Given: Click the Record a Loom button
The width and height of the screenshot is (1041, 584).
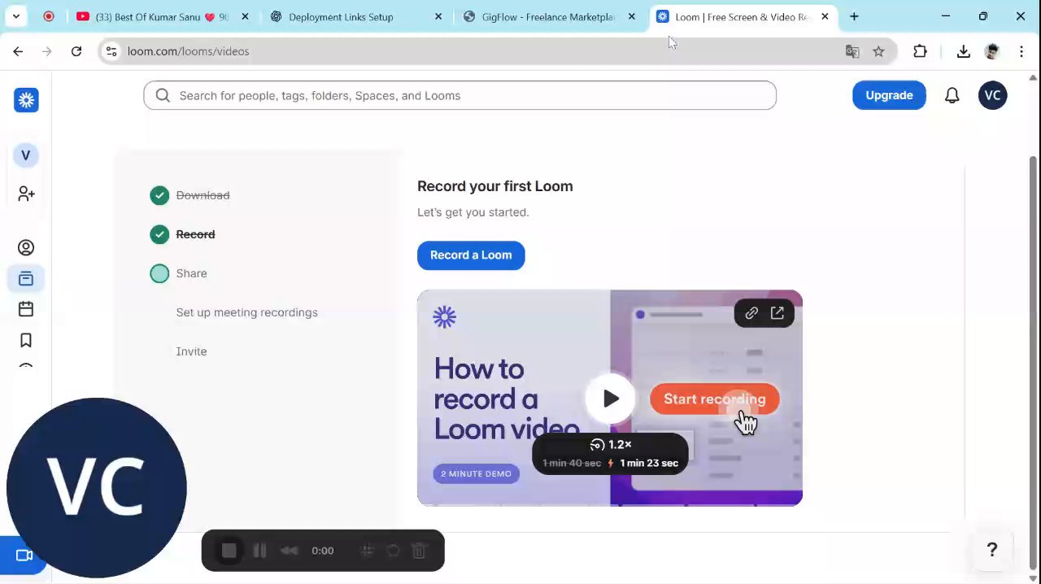Looking at the screenshot, I should pyautogui.click(x=471, y=255).
